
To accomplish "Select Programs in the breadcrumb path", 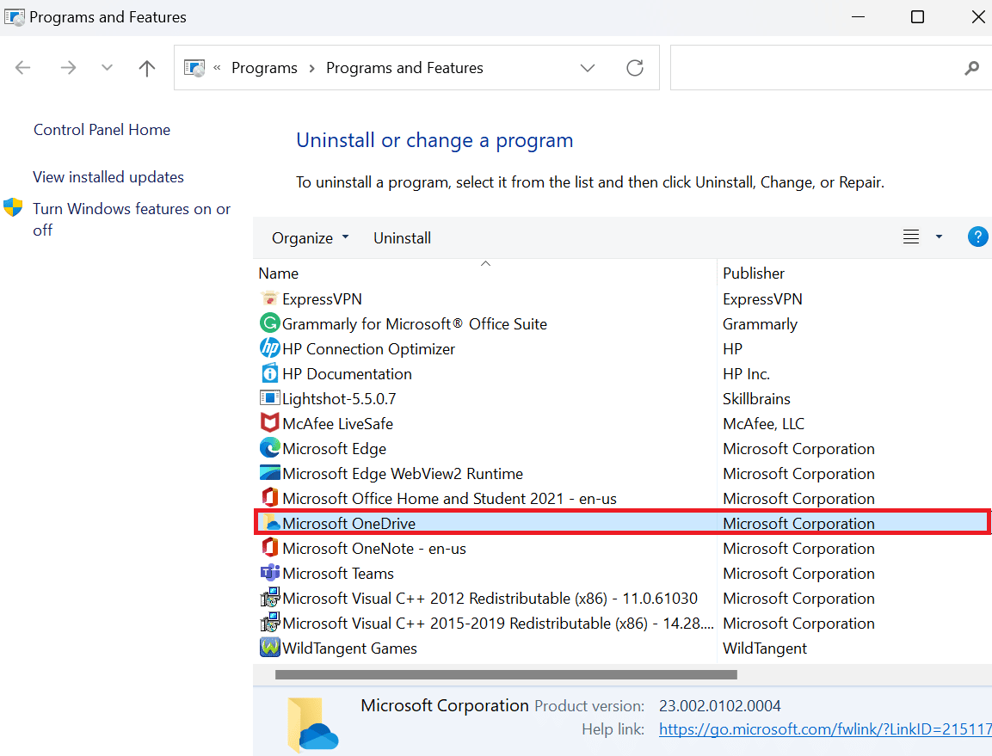I will 264,68.
